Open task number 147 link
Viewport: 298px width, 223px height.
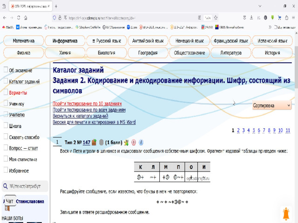click(x=87, y=143)
